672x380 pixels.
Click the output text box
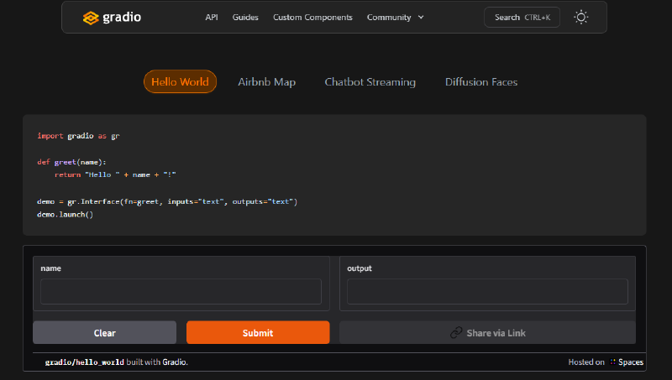click(487, 292)
